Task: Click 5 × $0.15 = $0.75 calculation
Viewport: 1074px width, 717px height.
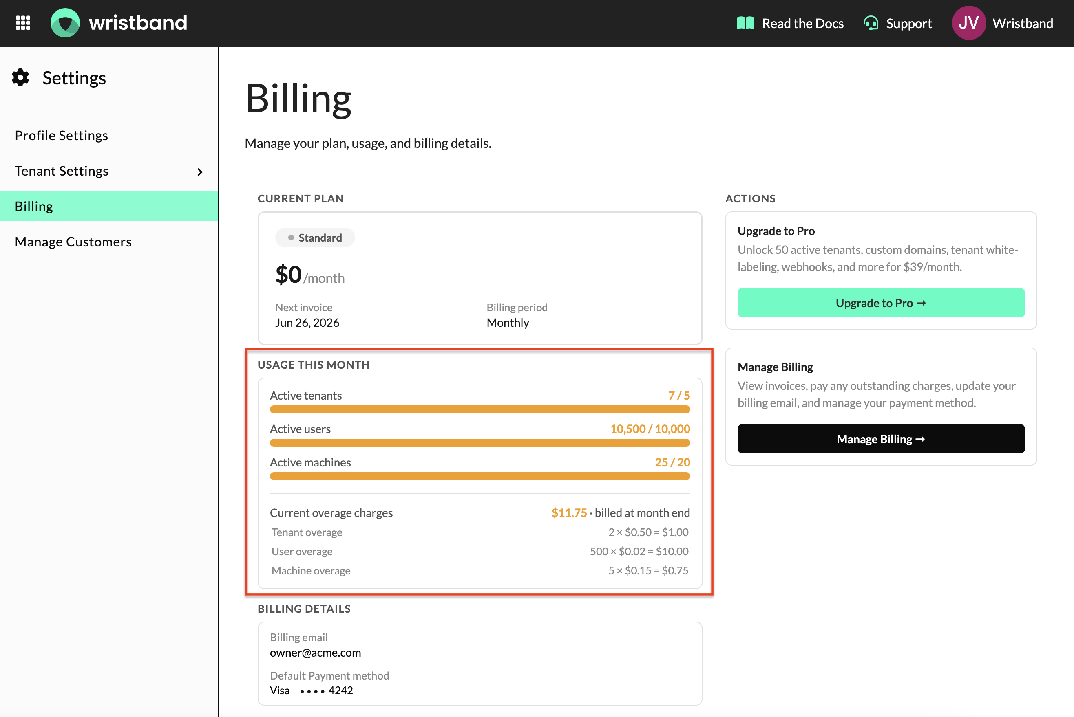Action: point(648,571)
